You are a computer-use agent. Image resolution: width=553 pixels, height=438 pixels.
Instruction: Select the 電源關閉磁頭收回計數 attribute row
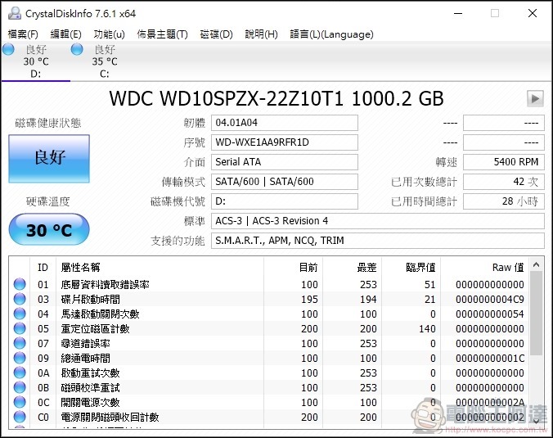pyautogui.click(x=269, y=417)
